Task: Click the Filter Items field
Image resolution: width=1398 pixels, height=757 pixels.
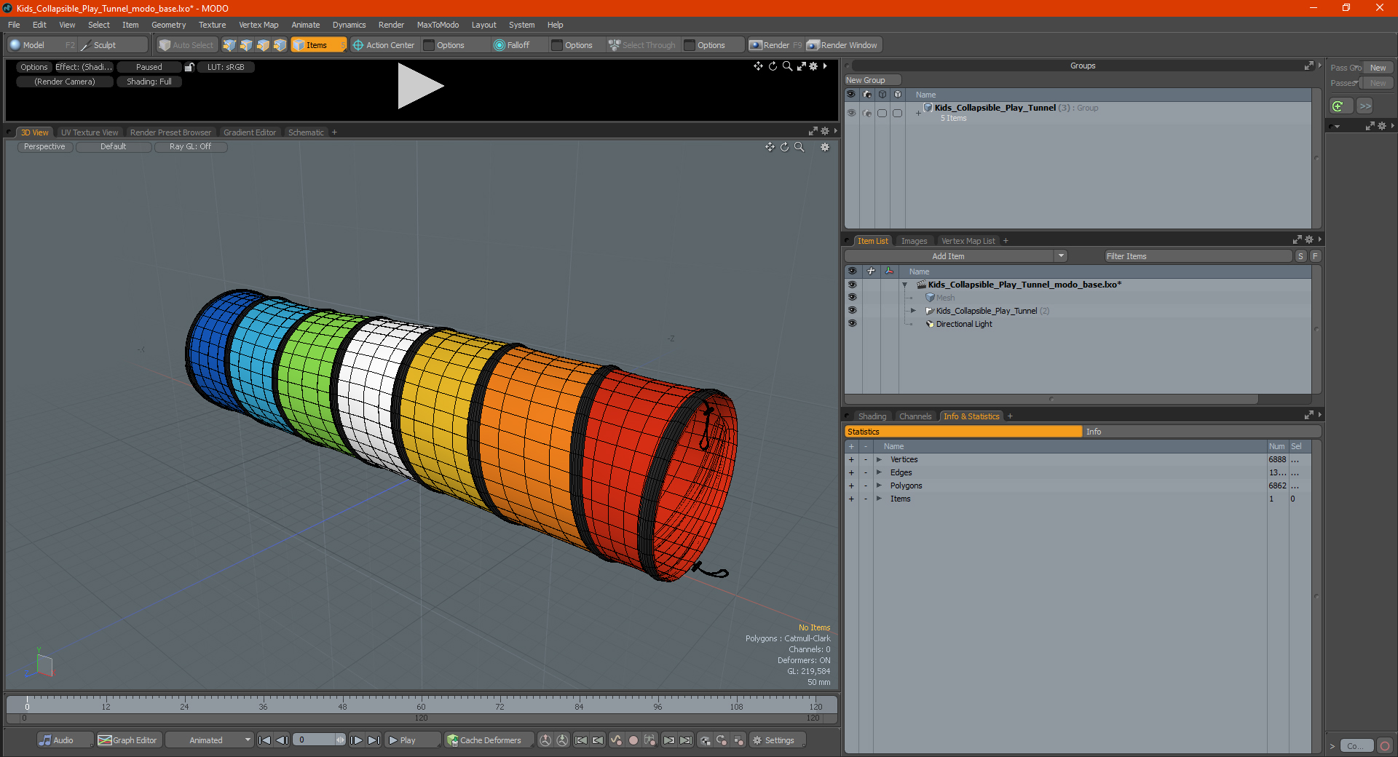Action: 1198,256
